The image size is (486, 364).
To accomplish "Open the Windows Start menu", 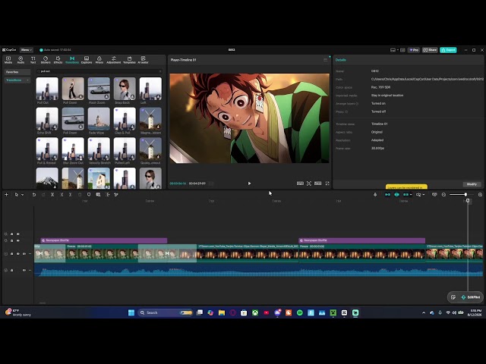I will 131,312.
